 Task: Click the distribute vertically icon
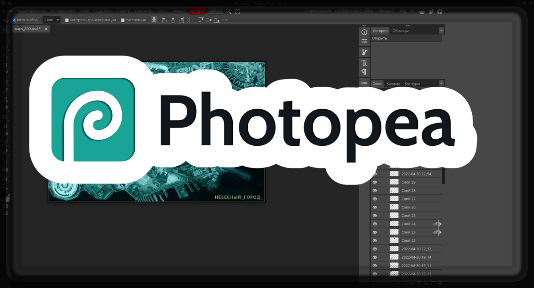pyautogui.click(x=189, y=20)
